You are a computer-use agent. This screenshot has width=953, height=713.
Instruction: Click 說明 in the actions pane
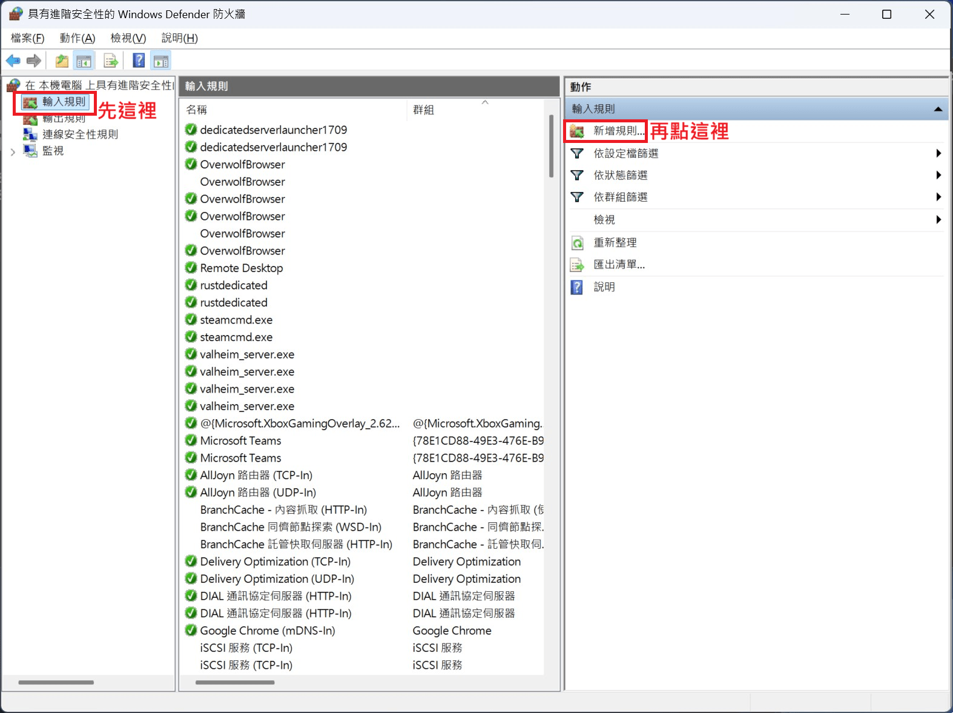point(604,287)
